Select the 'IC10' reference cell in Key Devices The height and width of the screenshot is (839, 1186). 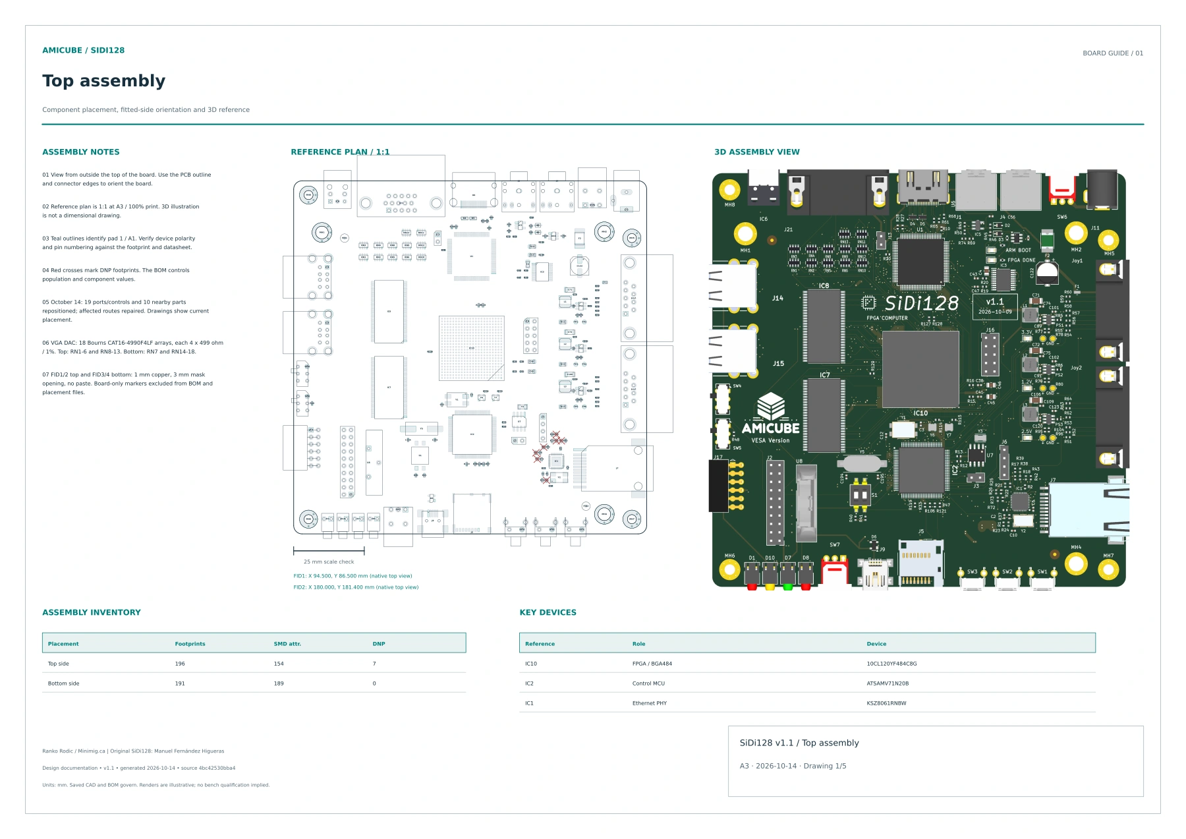530,664
